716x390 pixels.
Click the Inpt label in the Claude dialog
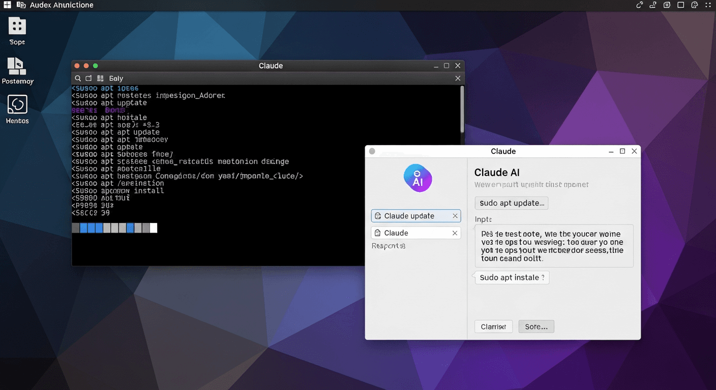[483, 219]
